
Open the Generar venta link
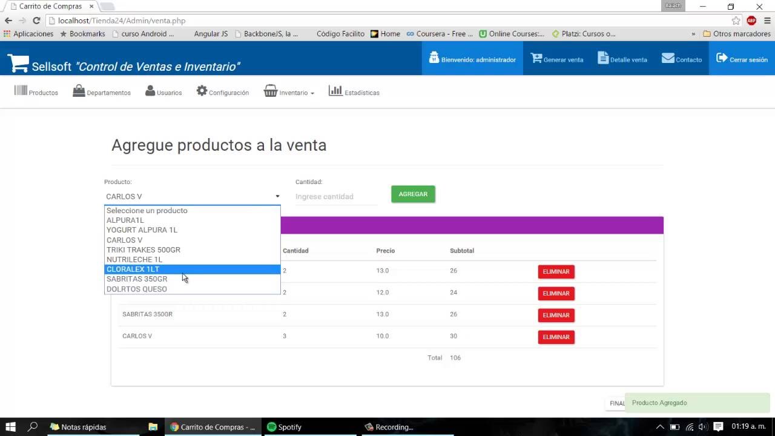coord(557,59)
